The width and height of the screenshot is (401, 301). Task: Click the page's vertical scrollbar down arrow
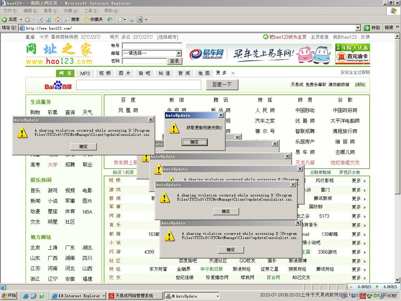[x=398, y=280]
